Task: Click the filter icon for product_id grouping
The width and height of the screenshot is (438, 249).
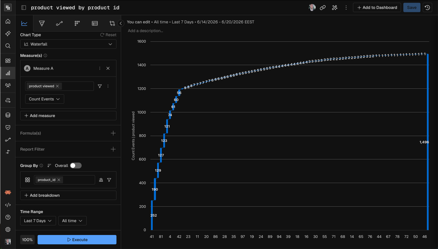Action: (109, 180)
